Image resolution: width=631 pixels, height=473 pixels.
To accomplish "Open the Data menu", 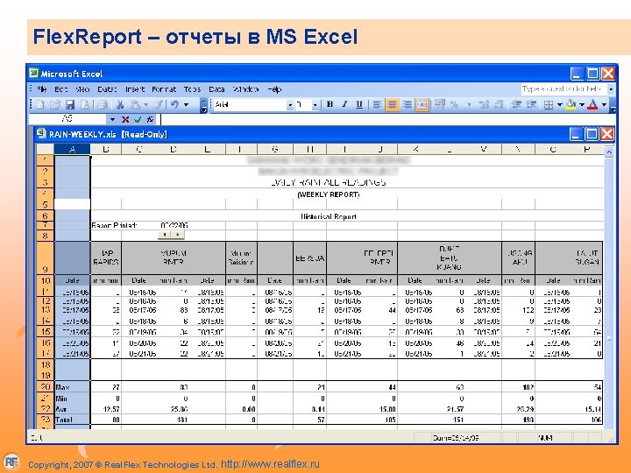I will click(216, 89).
